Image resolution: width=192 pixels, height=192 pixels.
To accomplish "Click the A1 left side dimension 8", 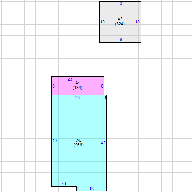I will (53, 86).
